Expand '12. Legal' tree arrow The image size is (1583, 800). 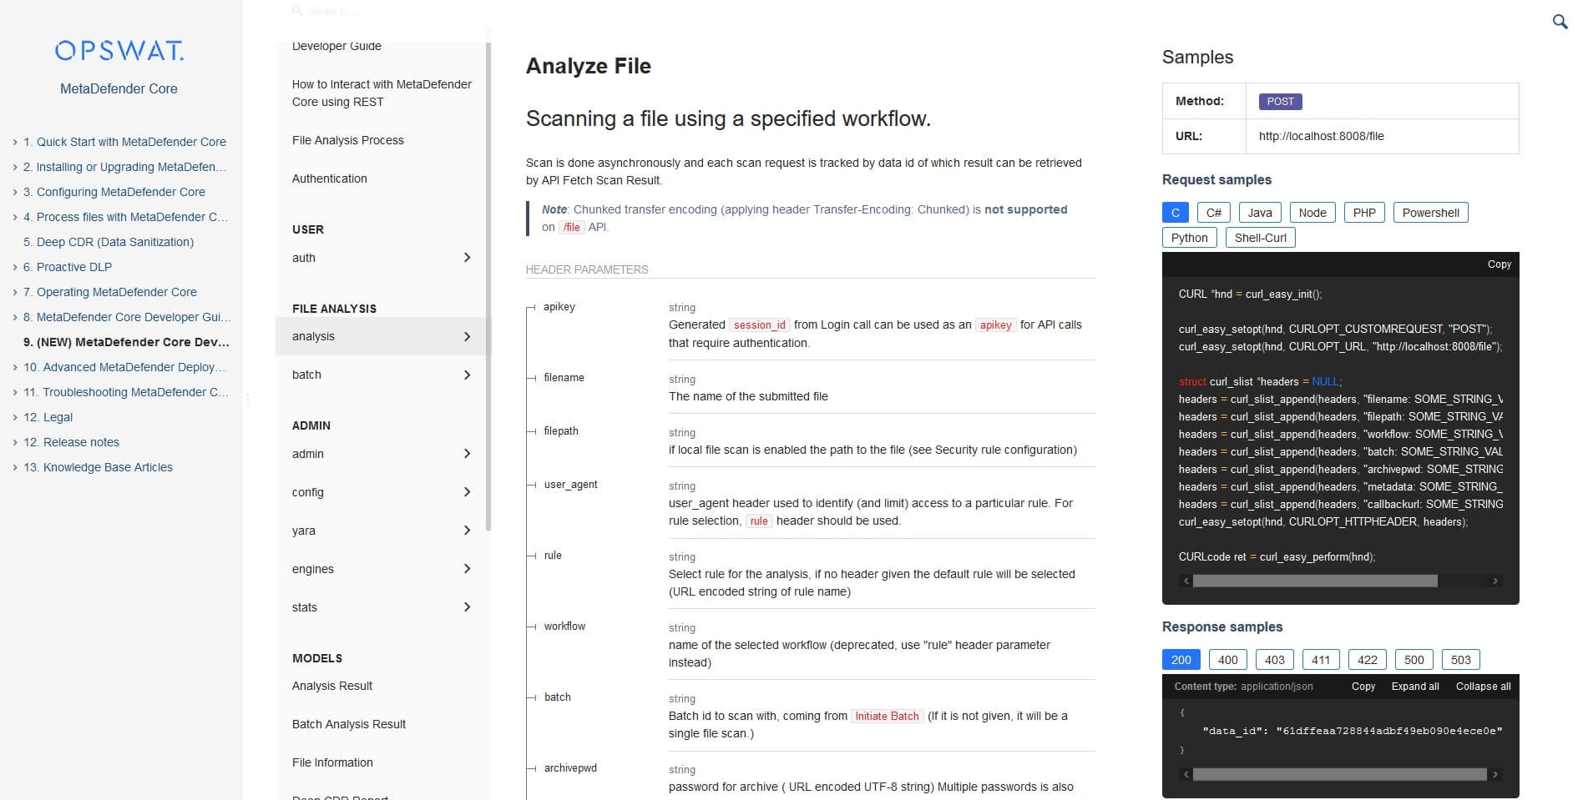[15, 418]
